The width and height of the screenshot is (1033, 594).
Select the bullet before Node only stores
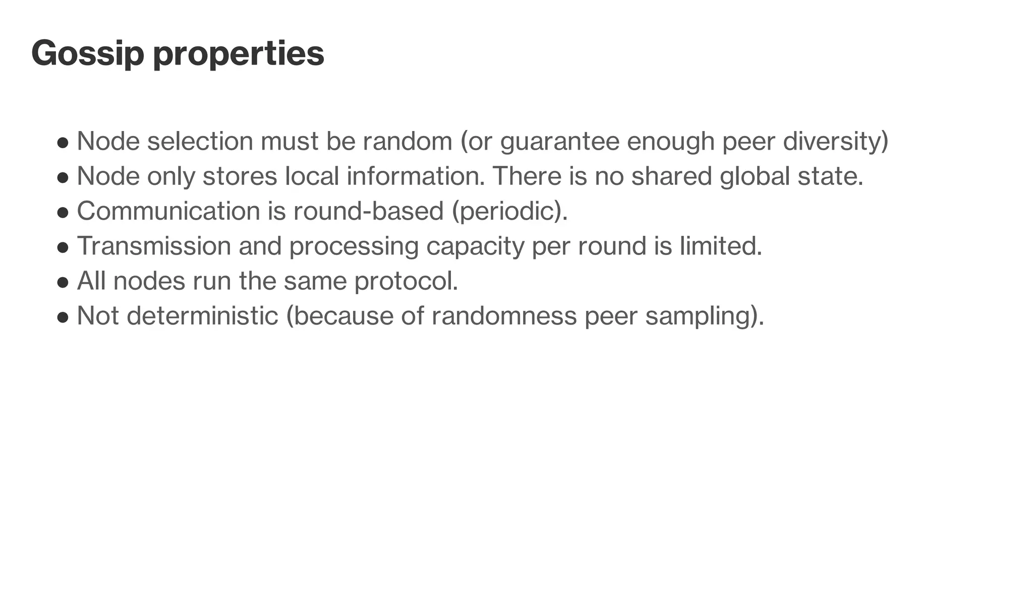[63, 178]
